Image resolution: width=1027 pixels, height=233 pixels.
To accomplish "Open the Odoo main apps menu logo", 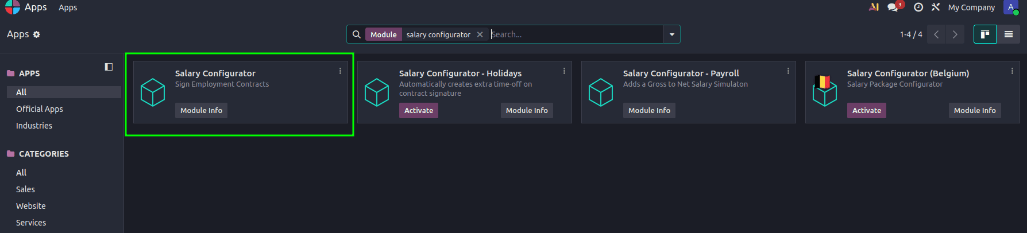I will 13,7.
